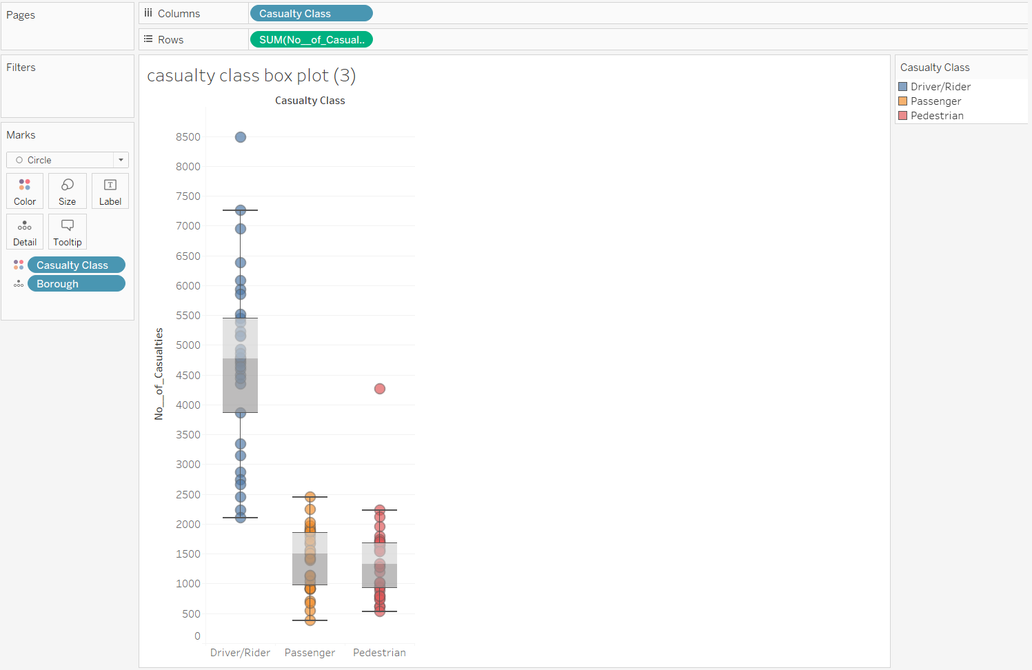Click the Rows shelf list icon

tap(148, 39)
